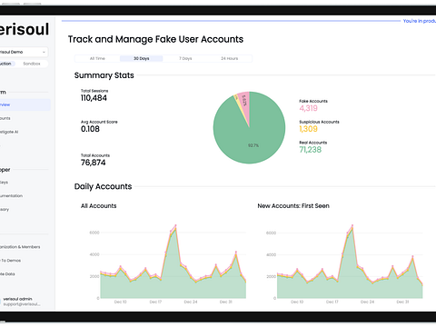Open the How To Demos link
436x327 pixels.
(11, 261)
